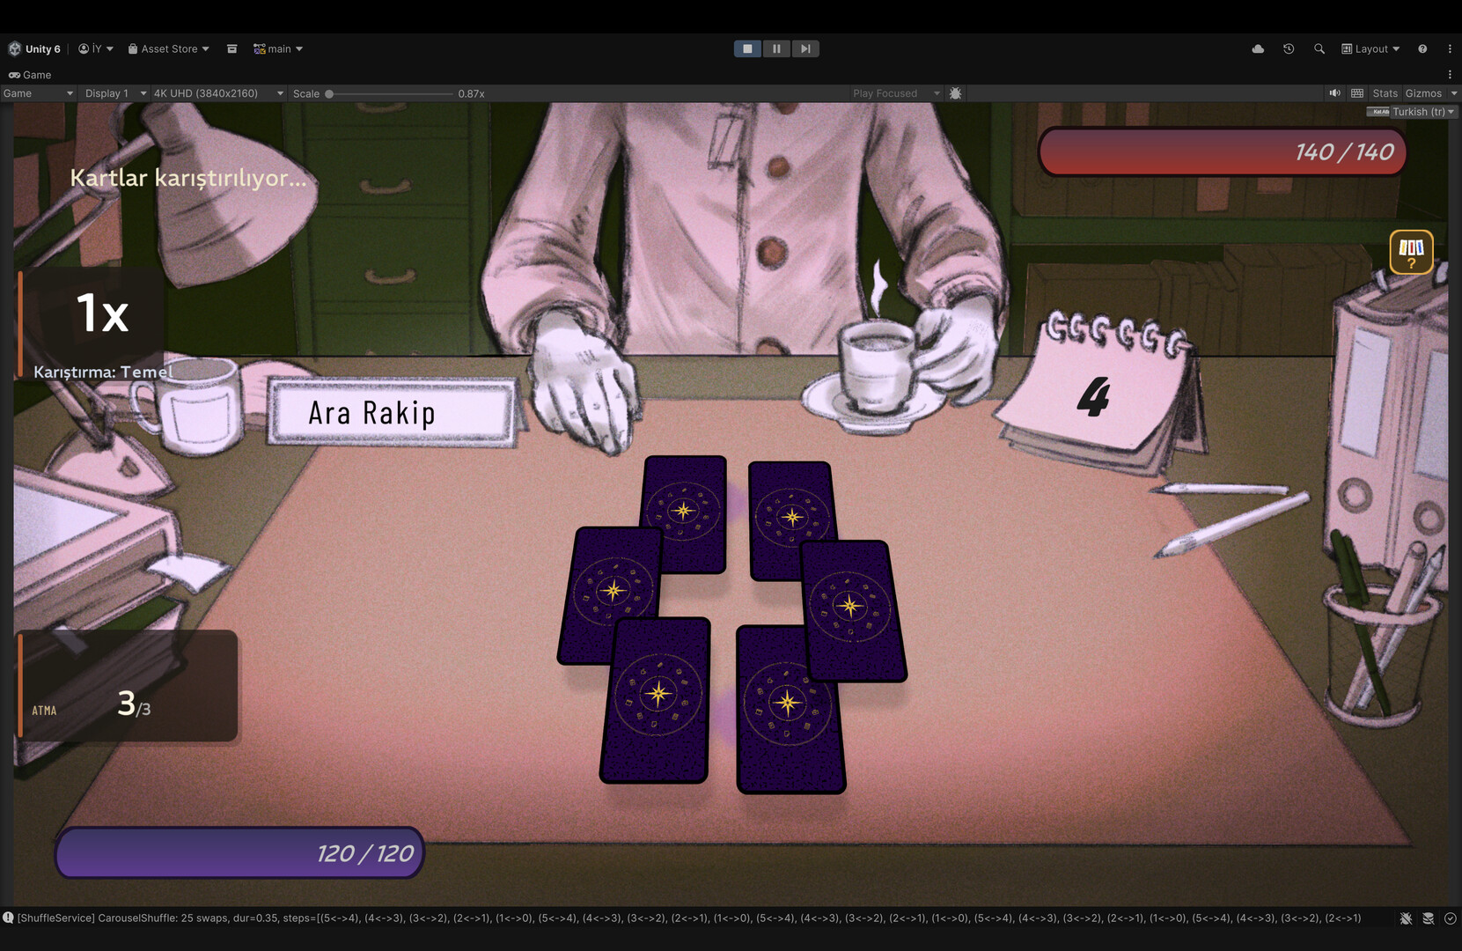Image resolution: width=1462 pixels, height=951 pixels.
Task: Open the Play Focused dropdown
Action: click(896, 93)
